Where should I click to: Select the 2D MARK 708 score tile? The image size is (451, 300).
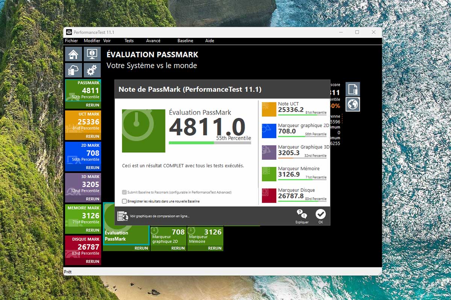[83, 153]
